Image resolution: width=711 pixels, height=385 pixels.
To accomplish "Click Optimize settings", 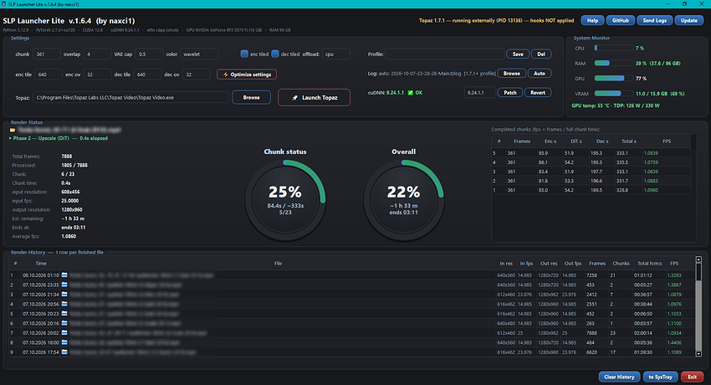I will [247, 74].
